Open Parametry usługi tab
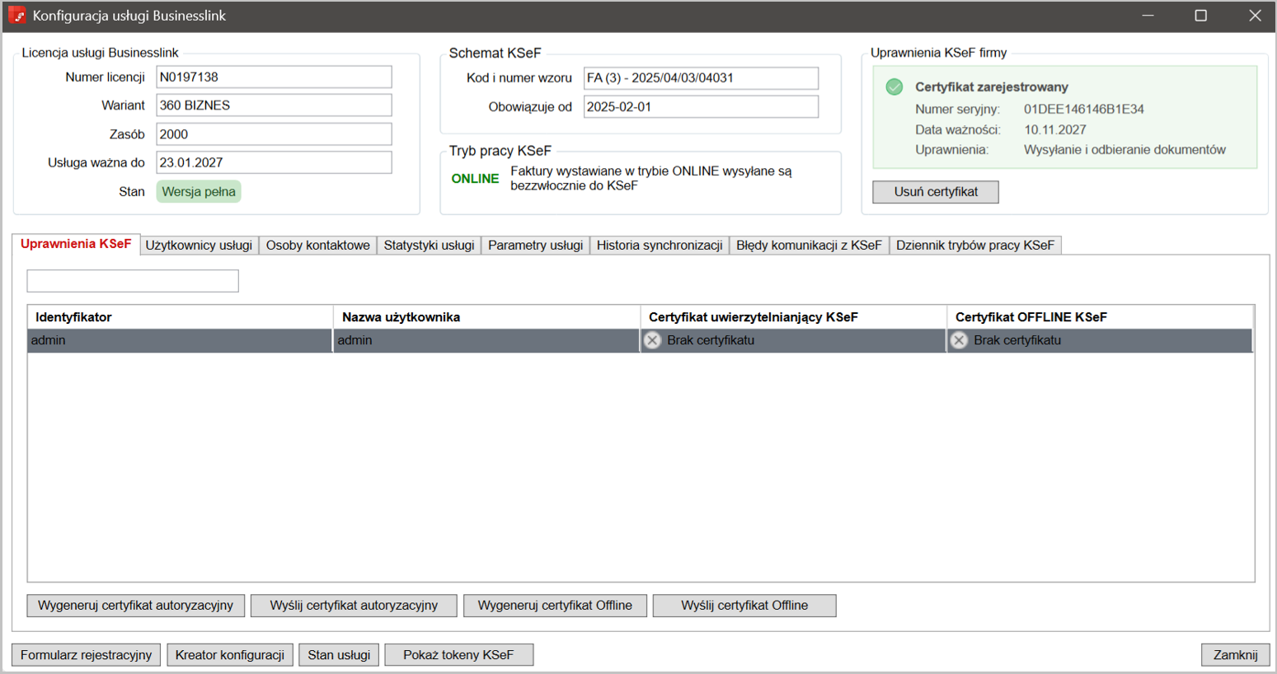The height and width of the screenshot is (674, 1277). tap(535, 246)
